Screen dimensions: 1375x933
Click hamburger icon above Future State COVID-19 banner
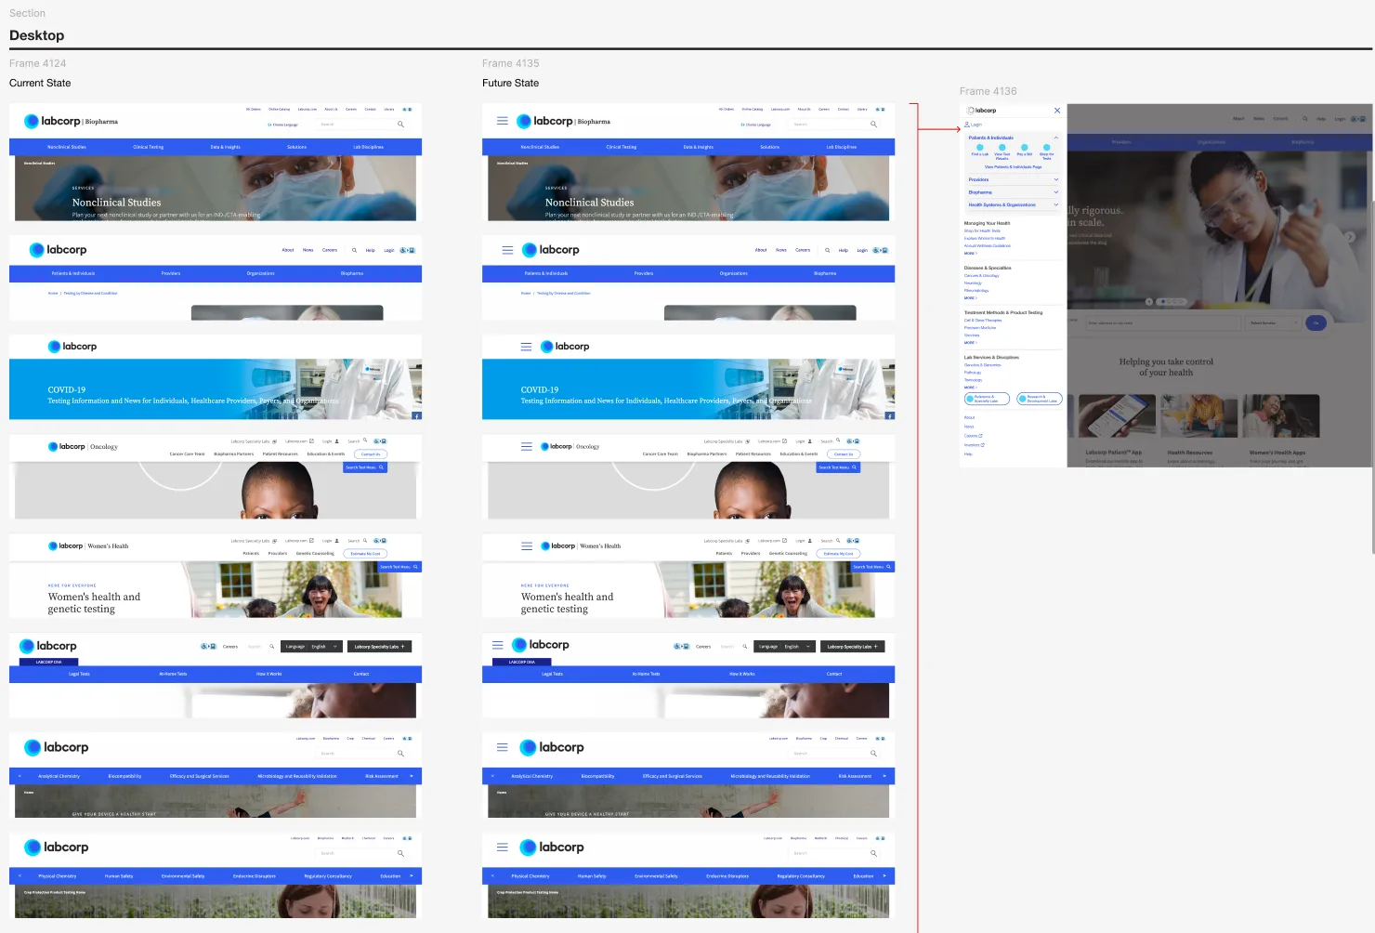(526, 347)
